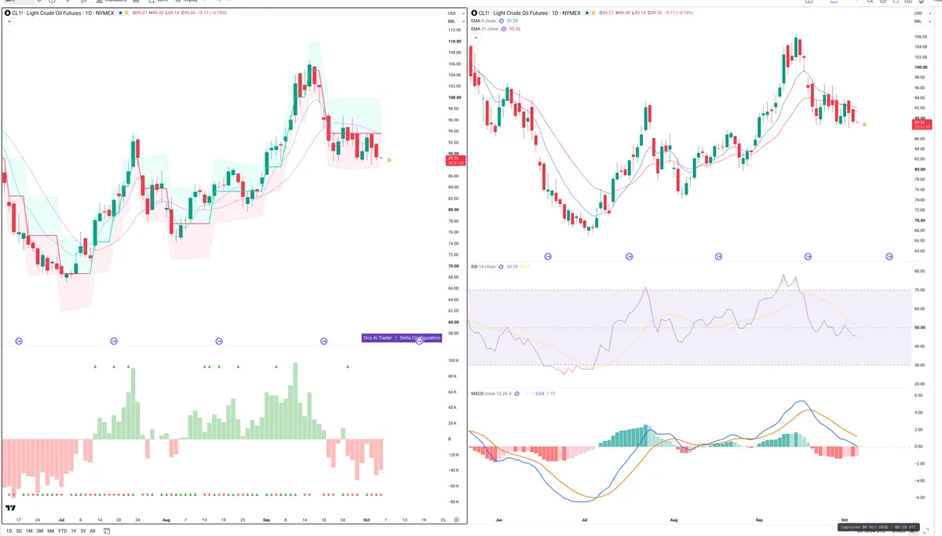Click the TradingView logo in left chart

(10, 509)
